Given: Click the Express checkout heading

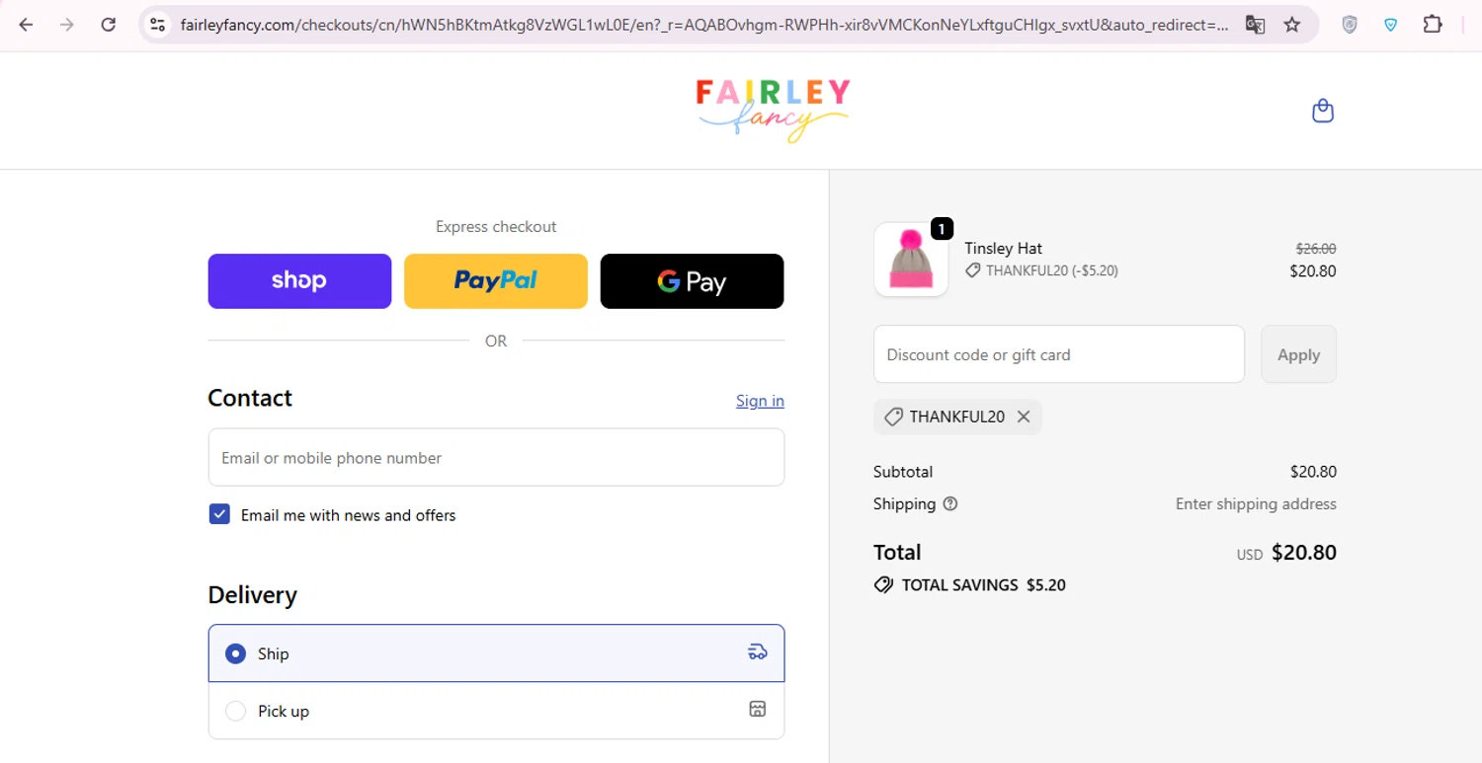Looking at the screenshot, I should (496, 226).
